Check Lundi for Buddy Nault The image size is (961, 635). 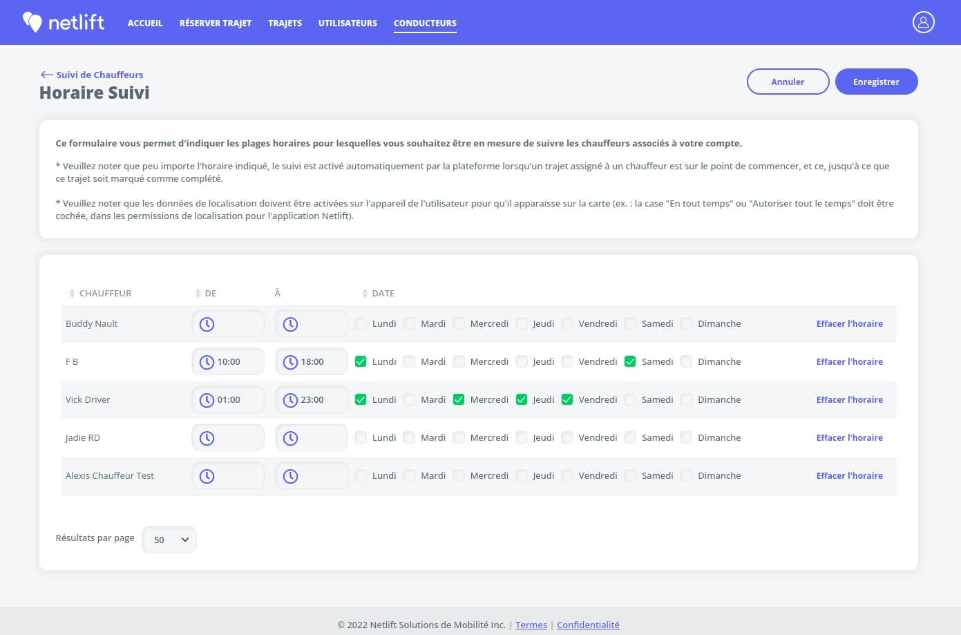tap(361, 323)
